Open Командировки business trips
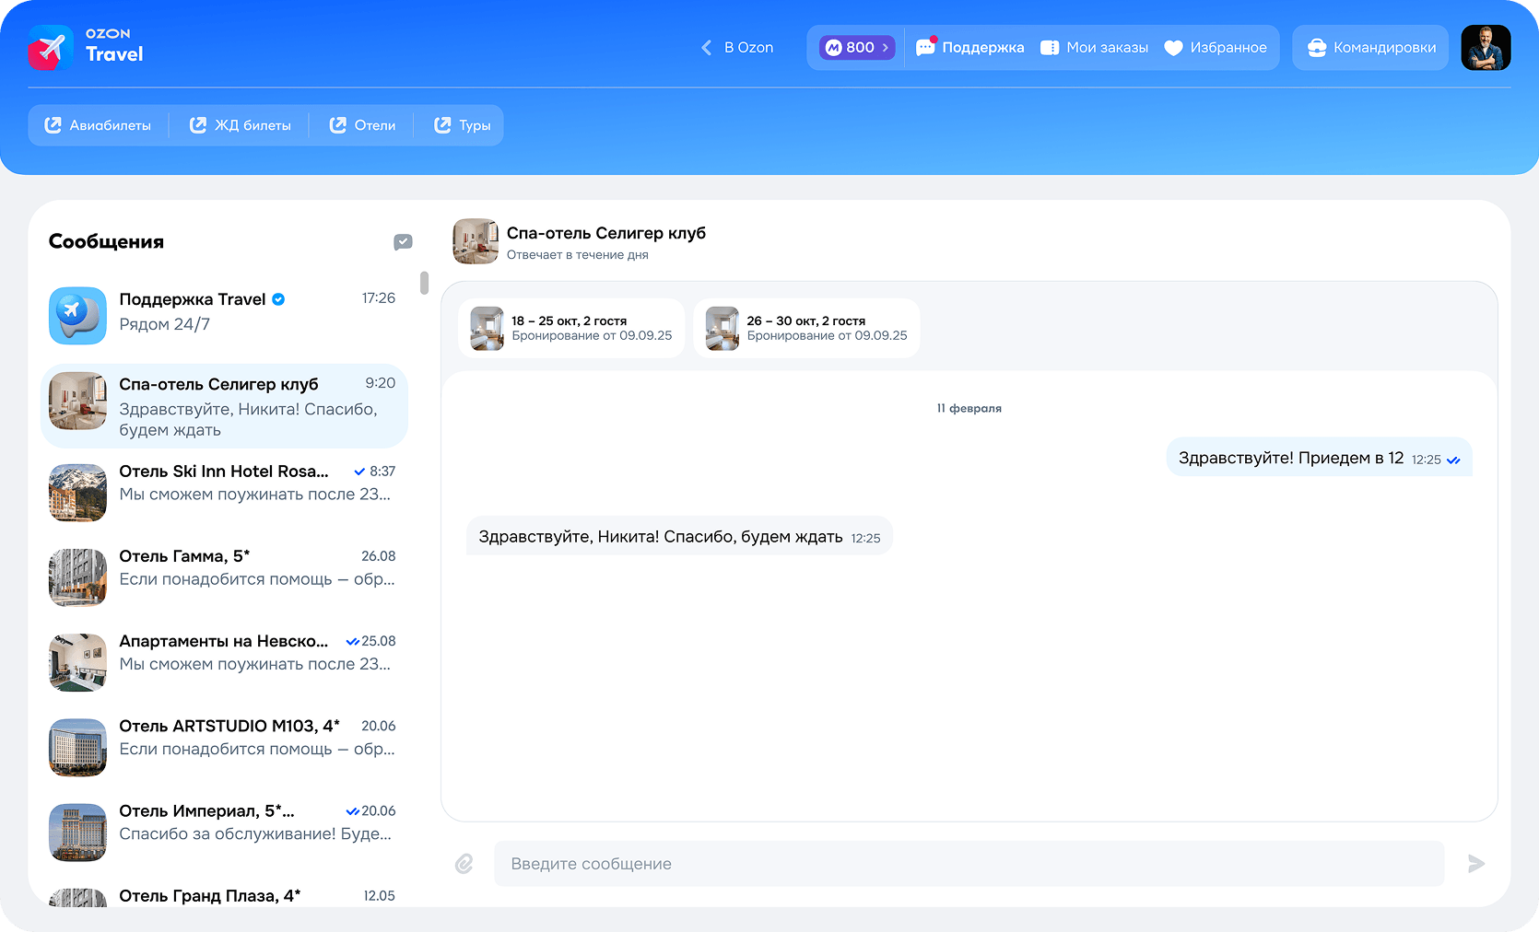 1371,48
